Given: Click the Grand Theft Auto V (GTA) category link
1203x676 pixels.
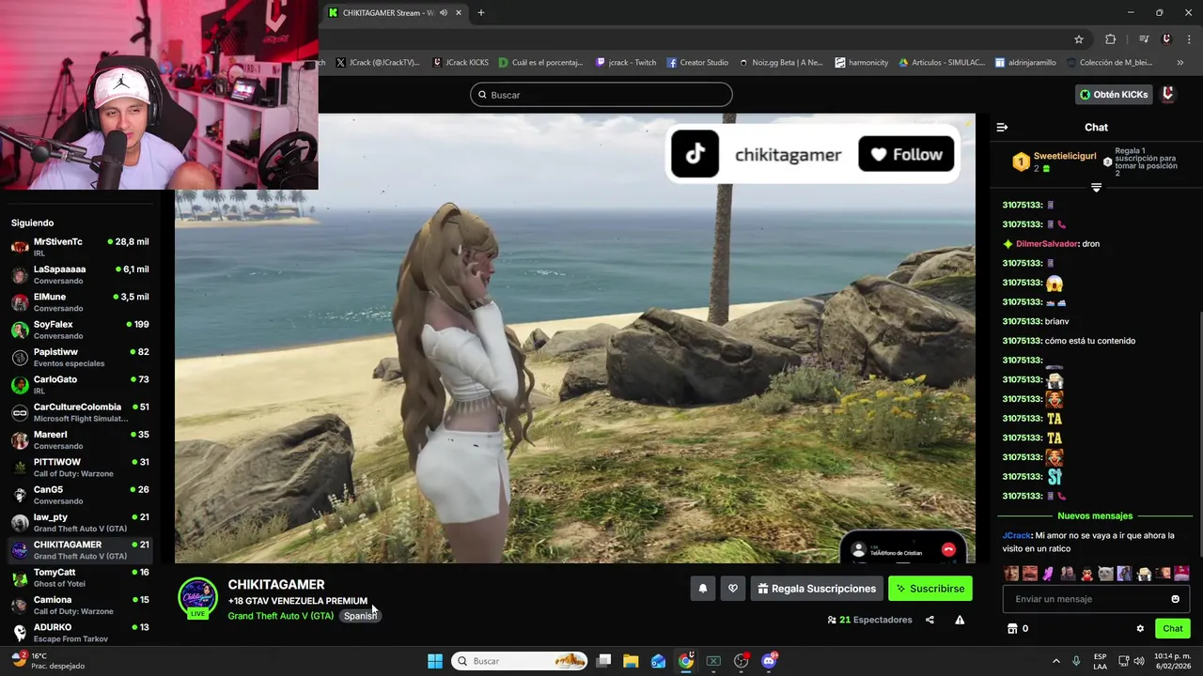Looking at the screenshot, I should point(280,616).
